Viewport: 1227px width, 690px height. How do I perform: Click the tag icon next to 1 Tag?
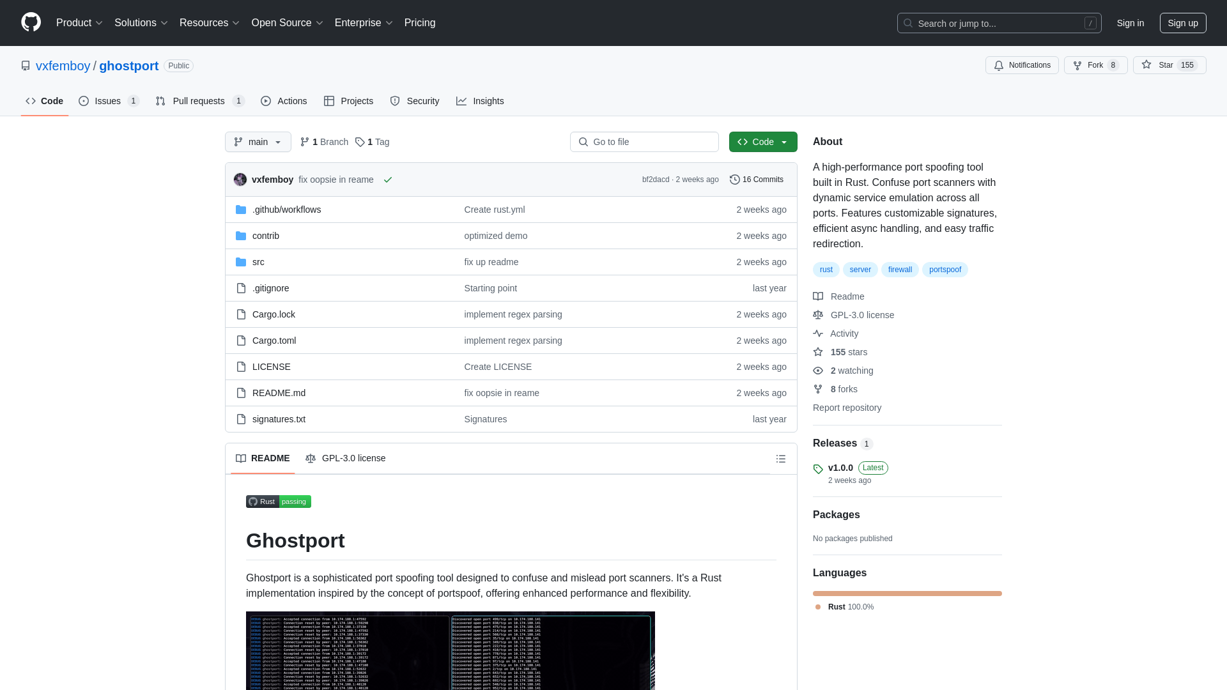pos(359,142)
